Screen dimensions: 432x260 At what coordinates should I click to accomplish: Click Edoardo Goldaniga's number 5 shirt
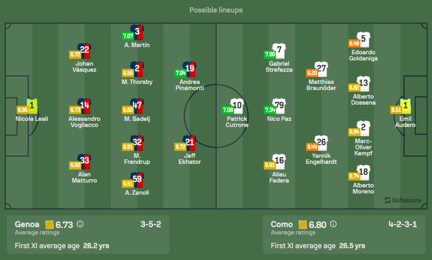[363, 40]
